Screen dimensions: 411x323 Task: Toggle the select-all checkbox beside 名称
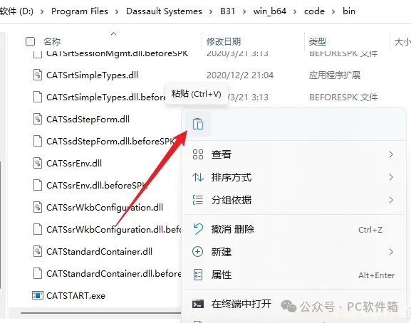coord(30,41)
